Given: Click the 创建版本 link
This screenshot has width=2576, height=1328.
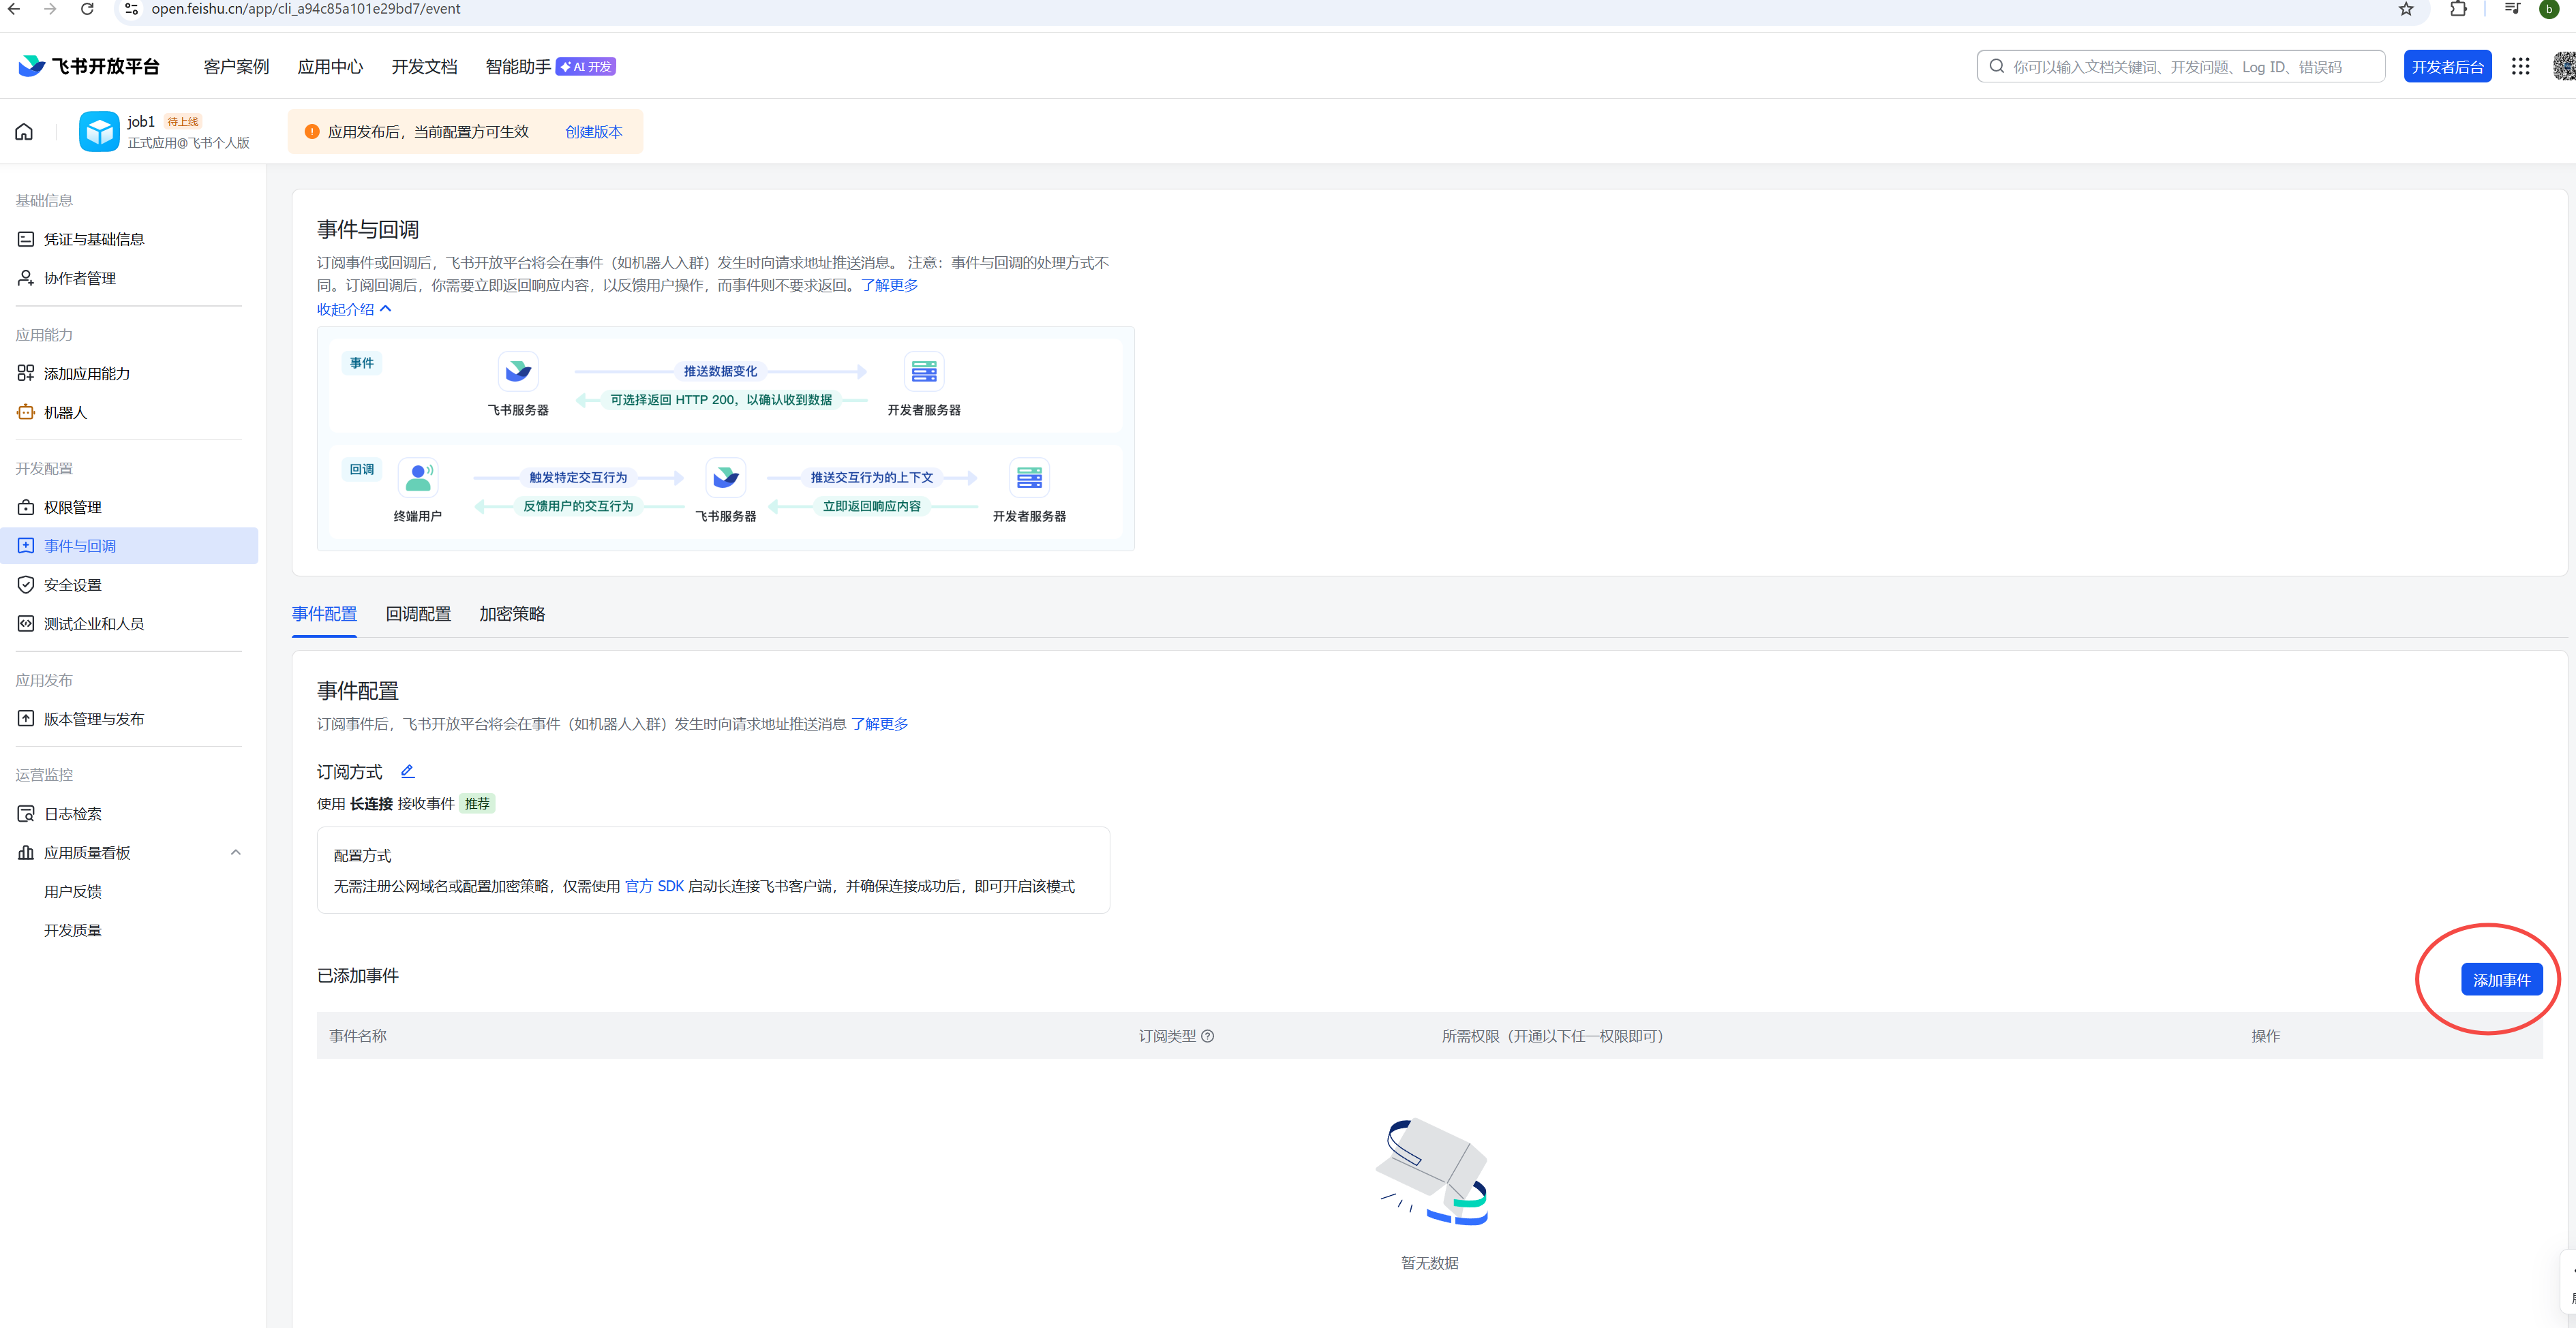Looking at the screenshot, I should point(593,132).
